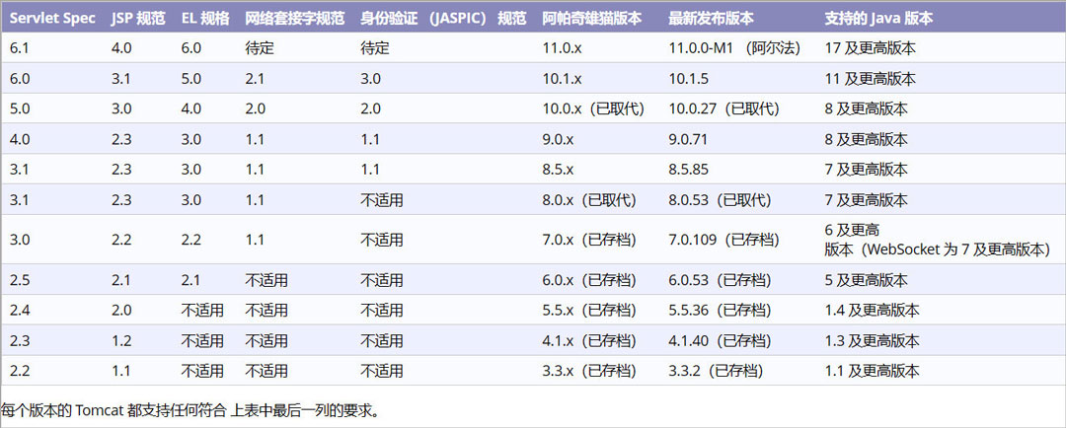Click the "8.0.53 (已取代)" release cell
The width and height of the screenshot is (1066, 428).
coord(720,200)
